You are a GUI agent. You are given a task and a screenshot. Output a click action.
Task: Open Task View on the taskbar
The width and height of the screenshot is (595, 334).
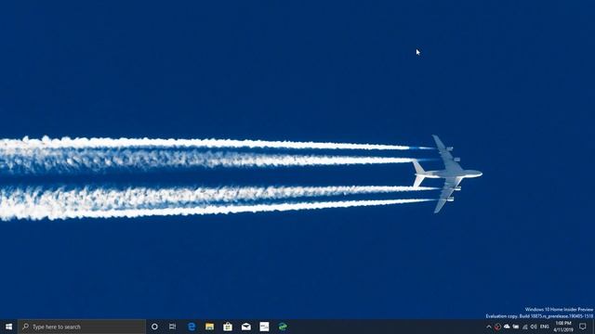pyautogui.click(x=172, y=327)
